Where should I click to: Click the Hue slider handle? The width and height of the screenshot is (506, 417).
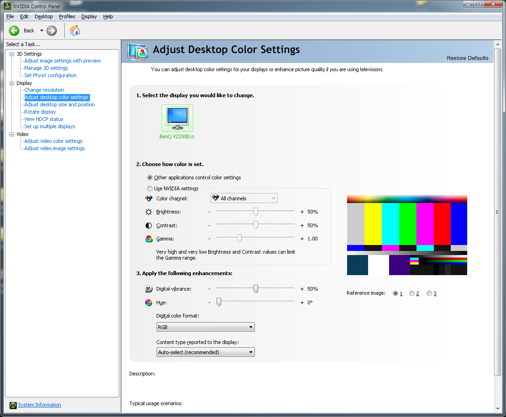click(x=219, y=302)
